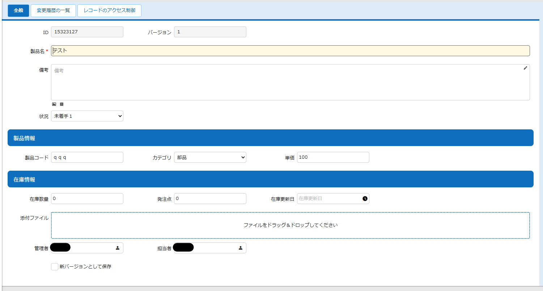Click the read-only ID field 15323127
543x291 pixels.
tap(87, 32)
